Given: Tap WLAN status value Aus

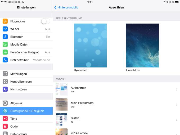Looking at the screenshot, I should (x=47, y=29).
